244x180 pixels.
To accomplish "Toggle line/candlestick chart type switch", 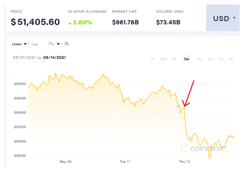I will [60, 44].
